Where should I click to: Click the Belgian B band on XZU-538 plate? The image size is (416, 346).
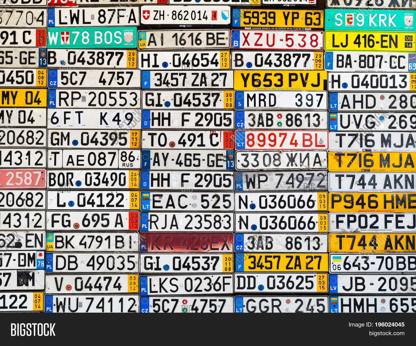click(x=236, y=39)
